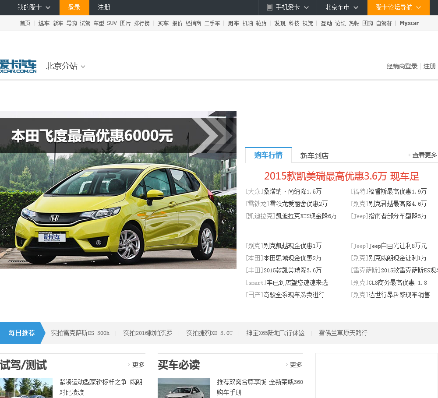
Task: Open the SUV navigation link
Action: coord(112,23)
